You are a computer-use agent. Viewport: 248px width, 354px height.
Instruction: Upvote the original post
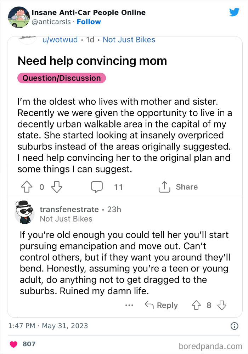click(27, 187)
